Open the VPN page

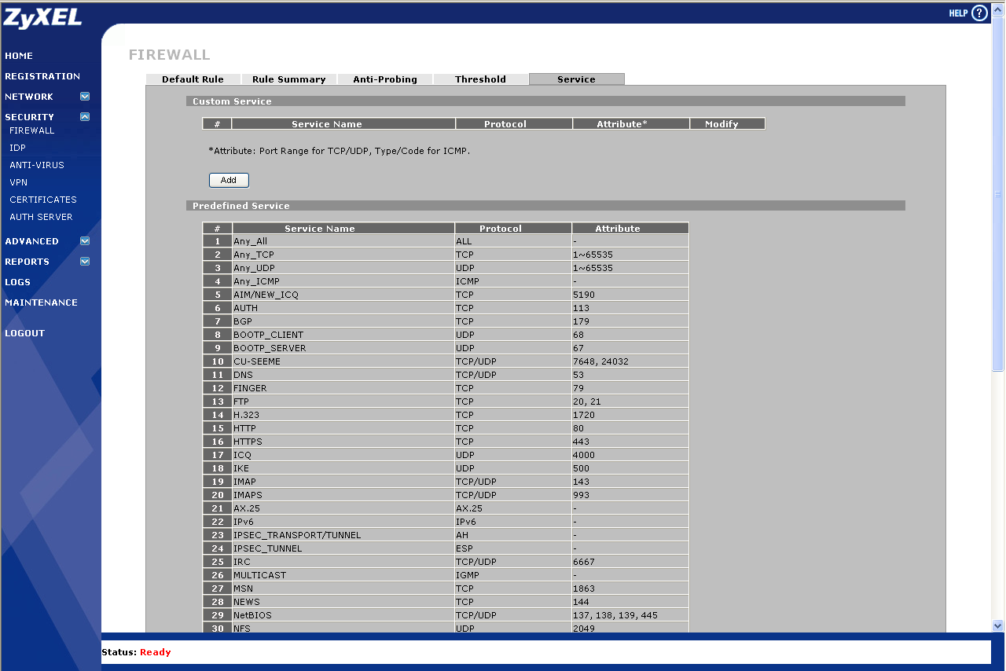pos(18,182)
